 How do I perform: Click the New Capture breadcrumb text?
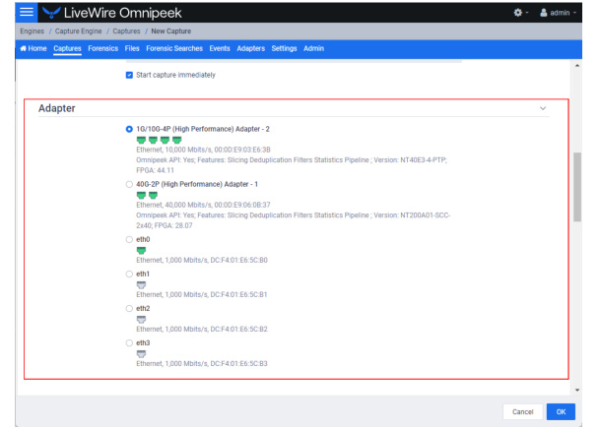tap(171, 31)
